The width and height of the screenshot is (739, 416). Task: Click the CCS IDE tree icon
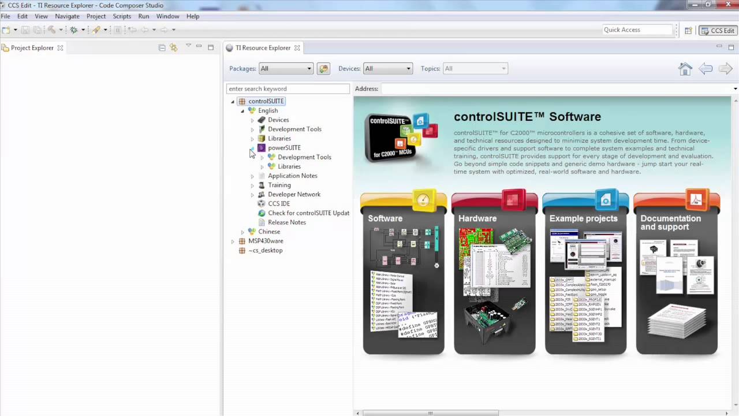(x=262, y=203)
